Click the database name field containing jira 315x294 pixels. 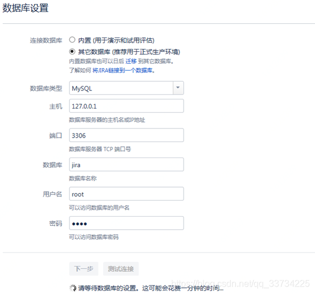pos(126,164)
